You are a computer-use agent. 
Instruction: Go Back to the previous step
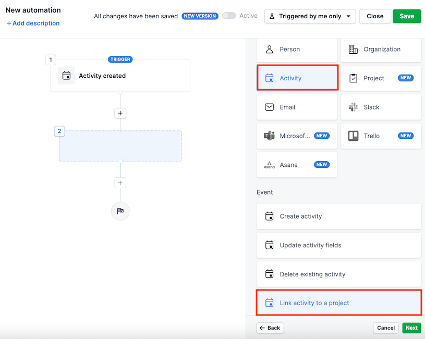coord(270,328)
